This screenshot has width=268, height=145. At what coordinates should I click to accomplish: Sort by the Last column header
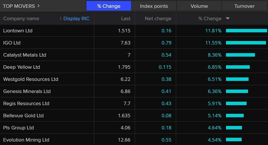coord(126,18)
